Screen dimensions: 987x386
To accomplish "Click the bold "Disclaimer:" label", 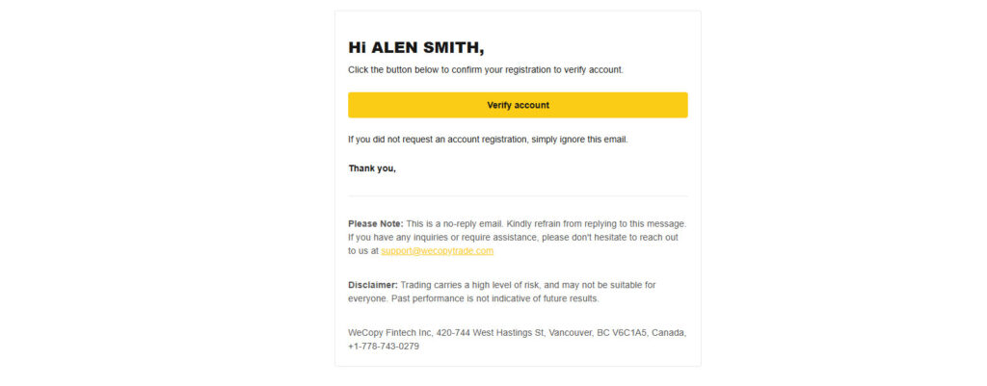I will (x=372, y=285).
